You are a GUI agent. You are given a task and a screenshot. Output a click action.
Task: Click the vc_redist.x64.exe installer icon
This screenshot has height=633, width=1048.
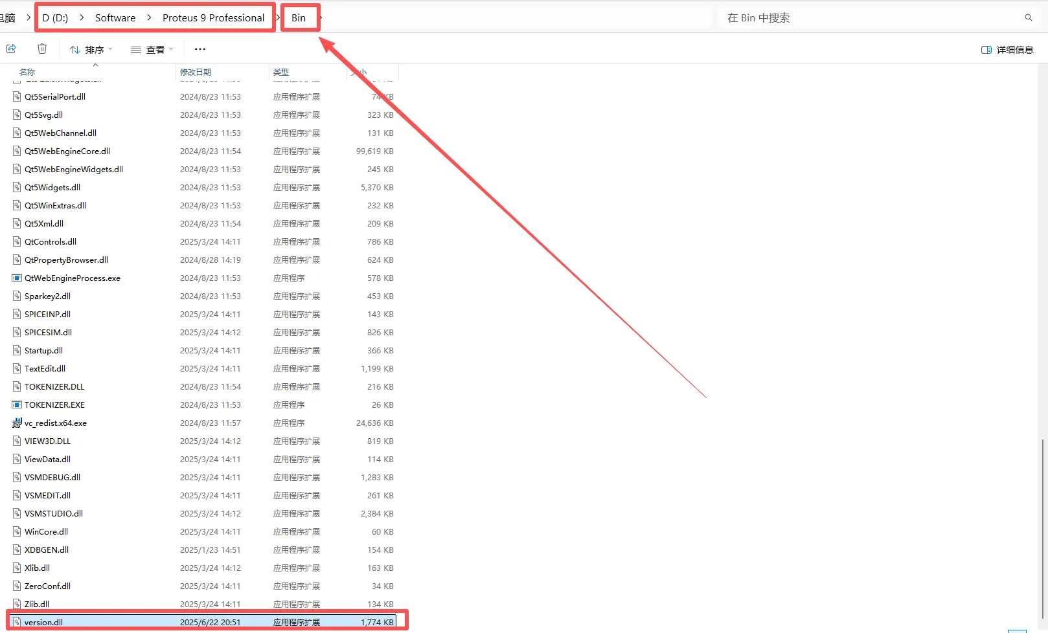17,423
